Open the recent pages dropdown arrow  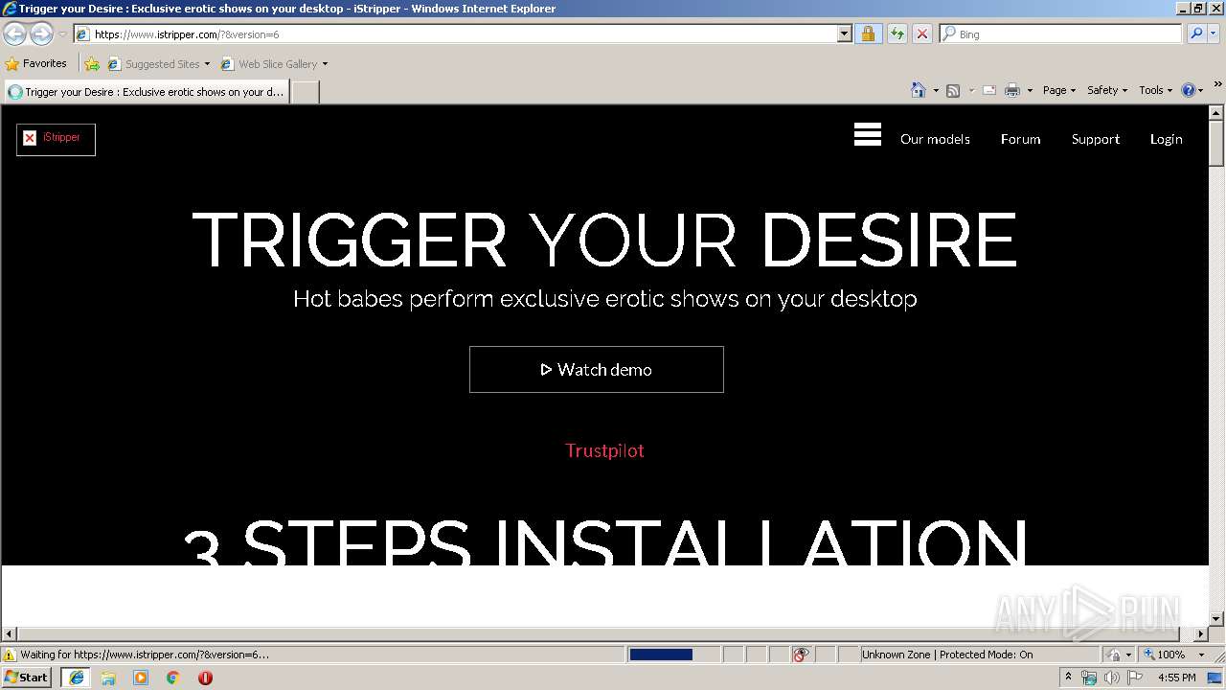62,34
